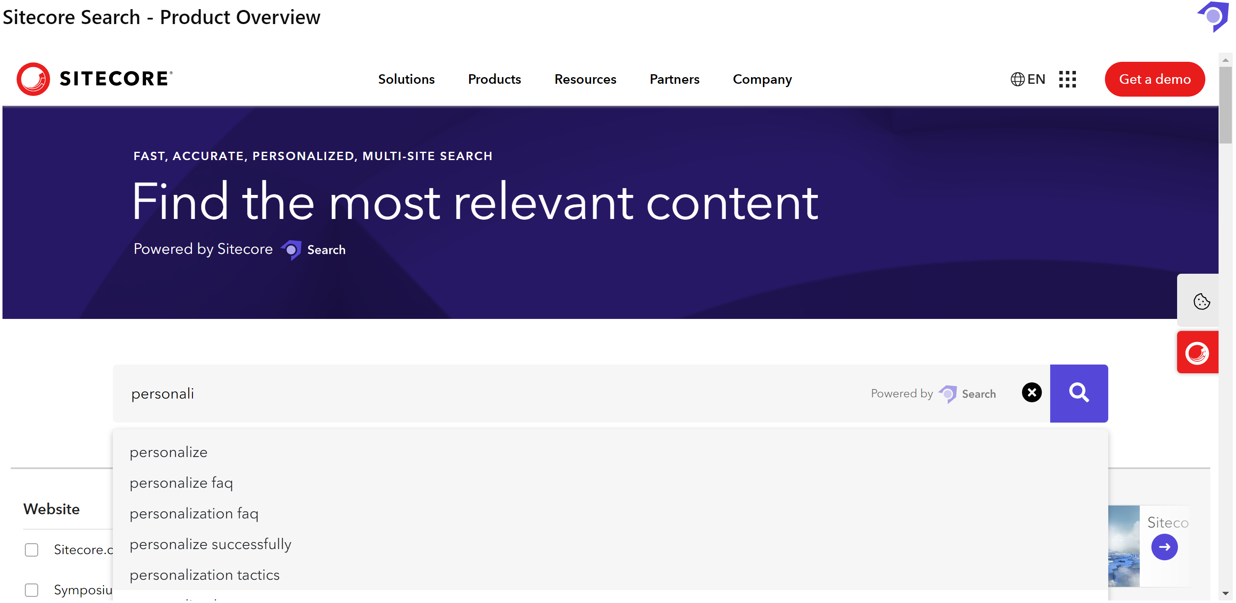
Task: Select 'personalize faq' suggestion
Action: 181,483
